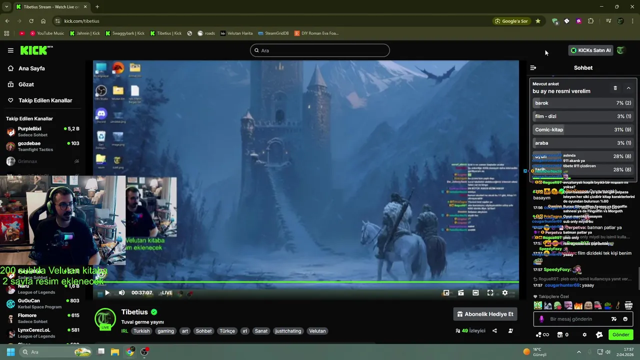The width and height of the screenshot is (640, 360).
Task: Open the Kick profile avatar menu
Action: click(x=620, y=50)
